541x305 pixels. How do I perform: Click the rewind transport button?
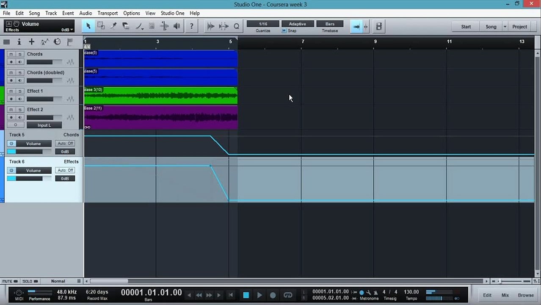tap(199, 295)
